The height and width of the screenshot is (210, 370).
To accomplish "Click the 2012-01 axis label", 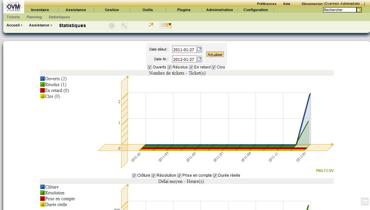I will pos(301,157).
